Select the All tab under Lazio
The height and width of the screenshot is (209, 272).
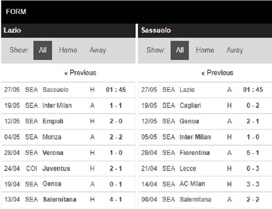click(43, 50)
